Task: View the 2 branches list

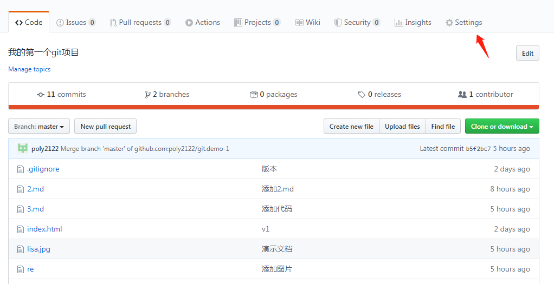Action: (167, 94)
